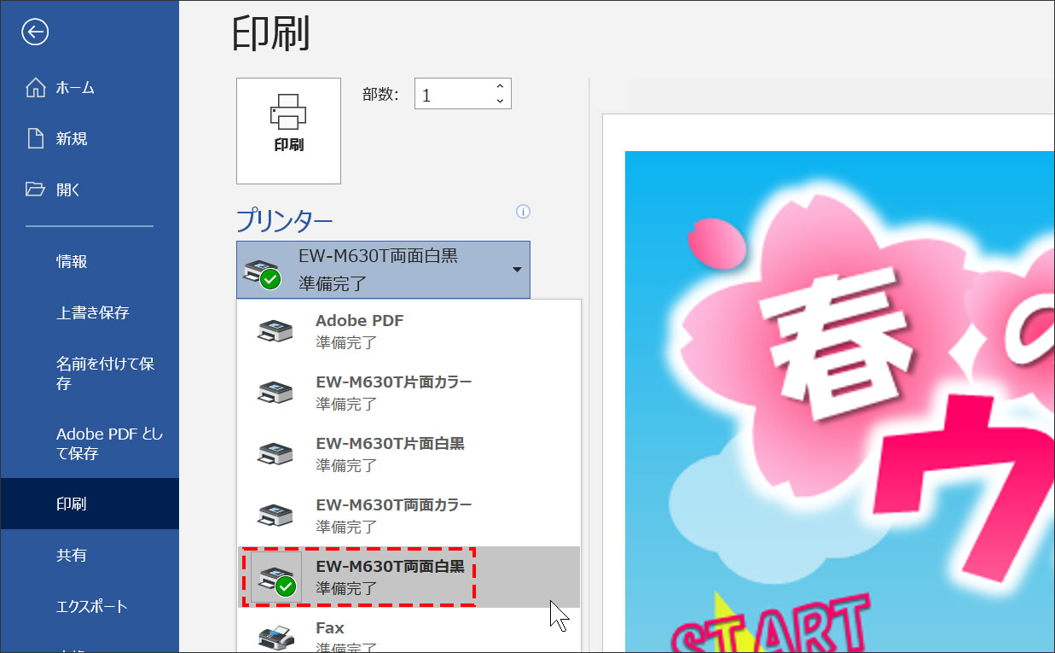Click the back arrow icon
The image size is (1055, 653).
point(35,32)
